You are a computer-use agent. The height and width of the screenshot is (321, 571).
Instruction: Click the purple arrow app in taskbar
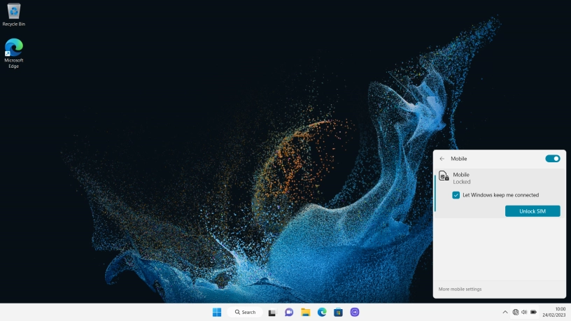click(355, 312)
